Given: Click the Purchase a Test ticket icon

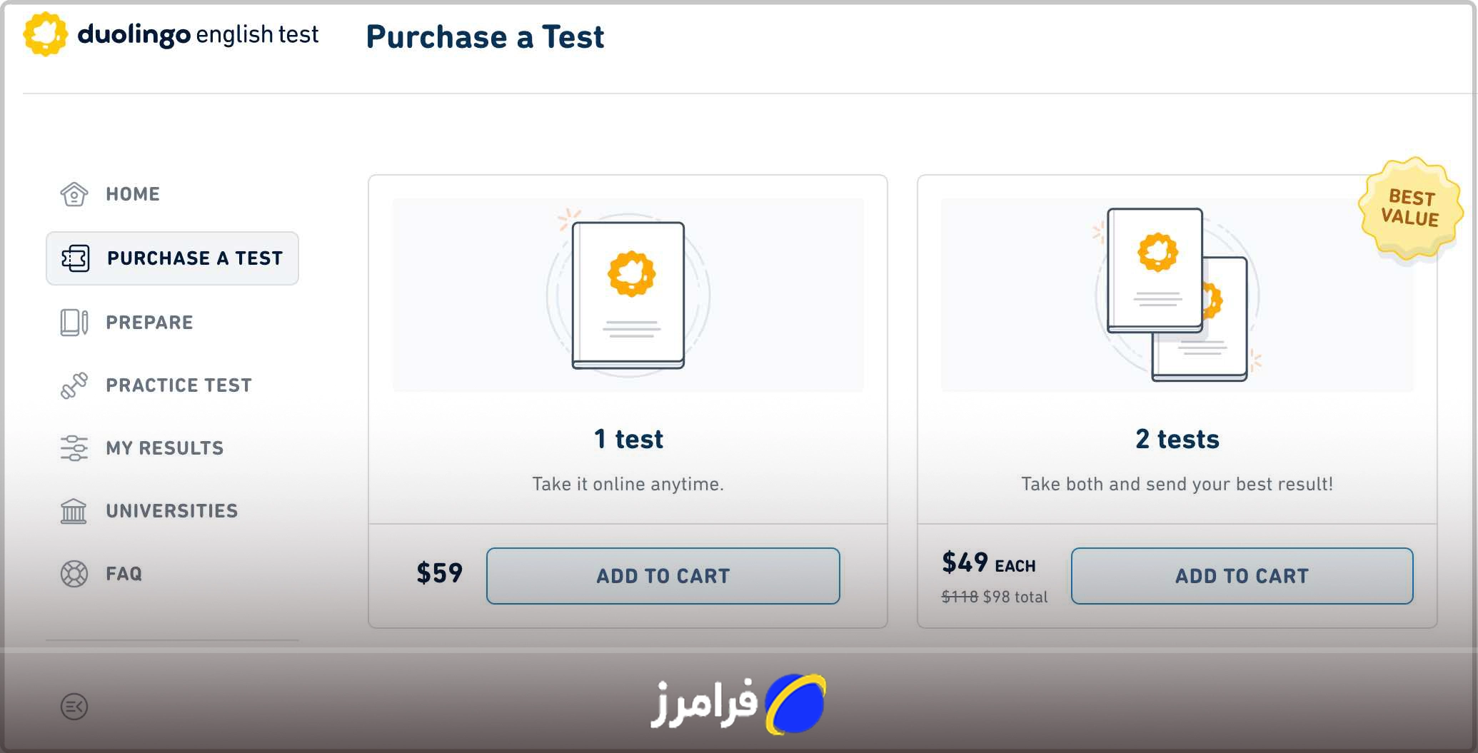Looking at the screenshot, I should pyautogui.click(x=75, y=258).
